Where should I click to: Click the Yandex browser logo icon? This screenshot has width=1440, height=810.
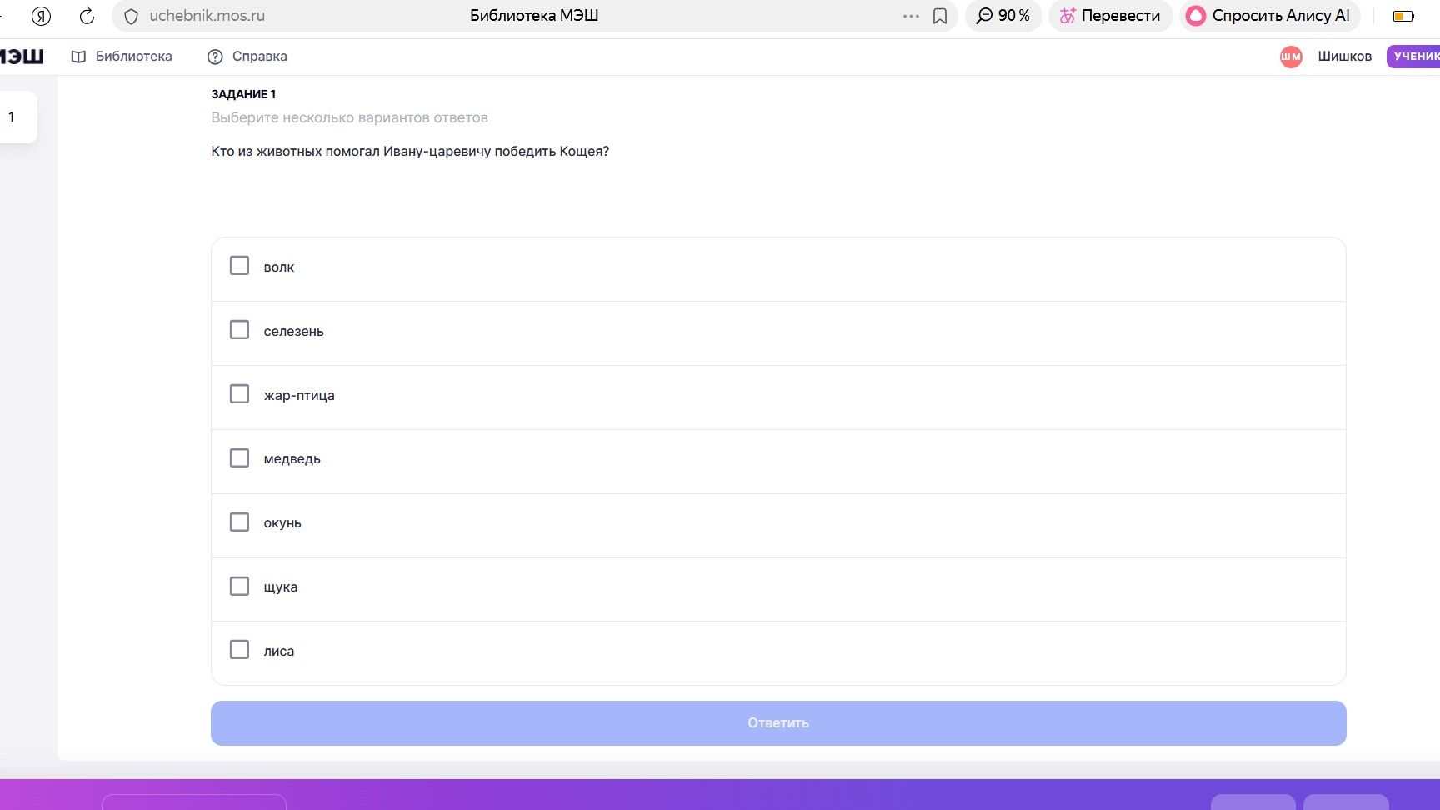click(x=41, y=16)
